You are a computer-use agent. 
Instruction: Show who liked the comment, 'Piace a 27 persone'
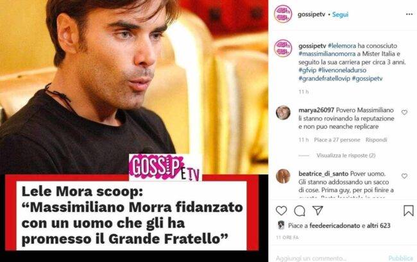tap(337, 140)
